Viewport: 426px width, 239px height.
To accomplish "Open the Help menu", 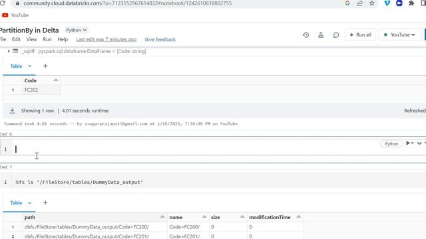I will coord(63,39).
